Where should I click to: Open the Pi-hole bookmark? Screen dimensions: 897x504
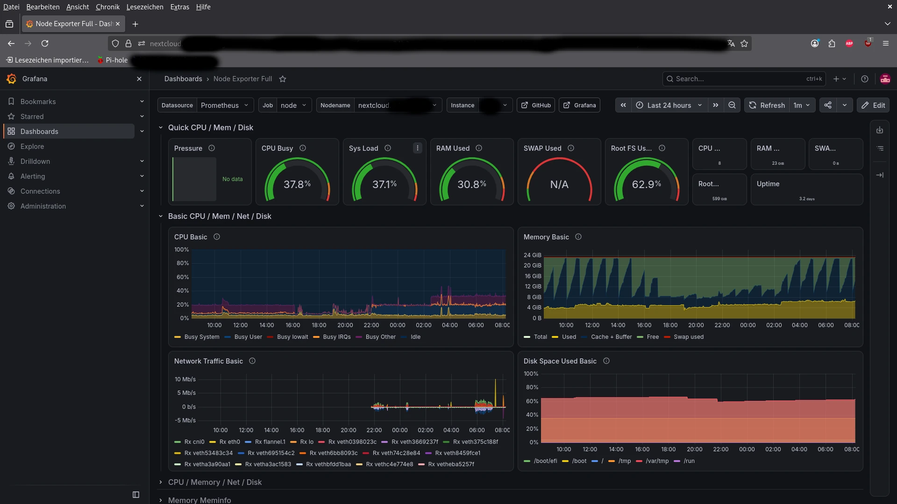[112, 60]
